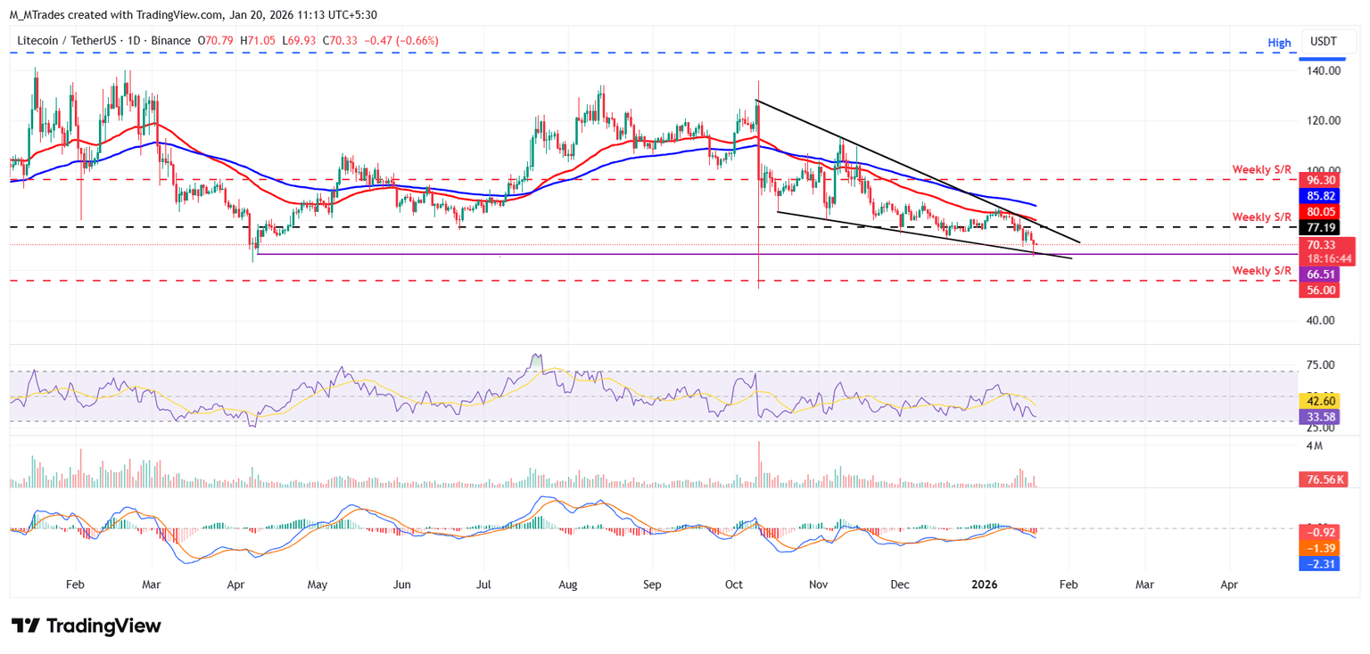Click the Weekly S/R label near 56.00
Viewport: 1370px width, 654px height.
(x=1261, y=270)
